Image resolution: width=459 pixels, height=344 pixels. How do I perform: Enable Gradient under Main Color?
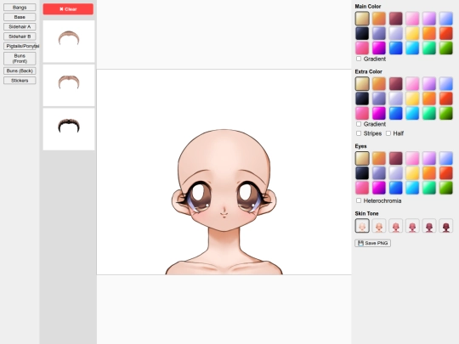click(359, 59)
